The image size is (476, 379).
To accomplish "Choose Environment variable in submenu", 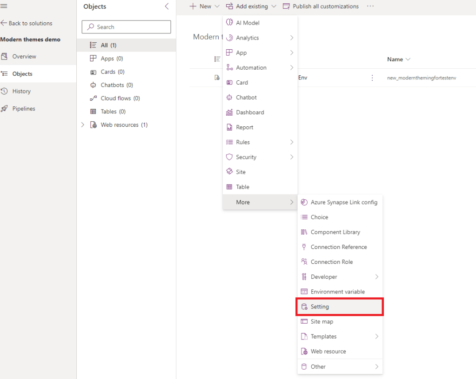I will pos(337,292).
